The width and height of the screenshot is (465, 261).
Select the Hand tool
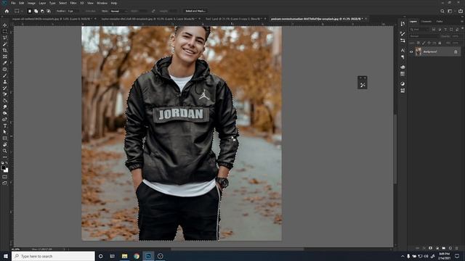tap(5, 144)
